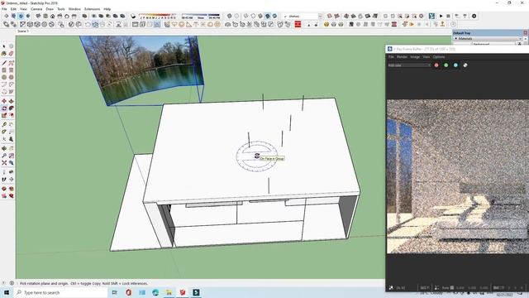Select the Paint Bucket tool
The height and width of the screenshot is (298, 529).
(x=4, y=54)
